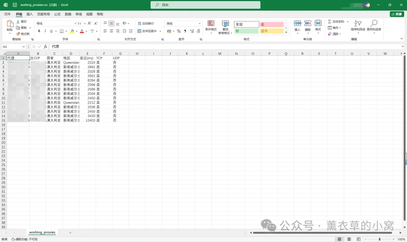Click the increase indent icon
Viewport: 407px width, 242px height.
130,31
